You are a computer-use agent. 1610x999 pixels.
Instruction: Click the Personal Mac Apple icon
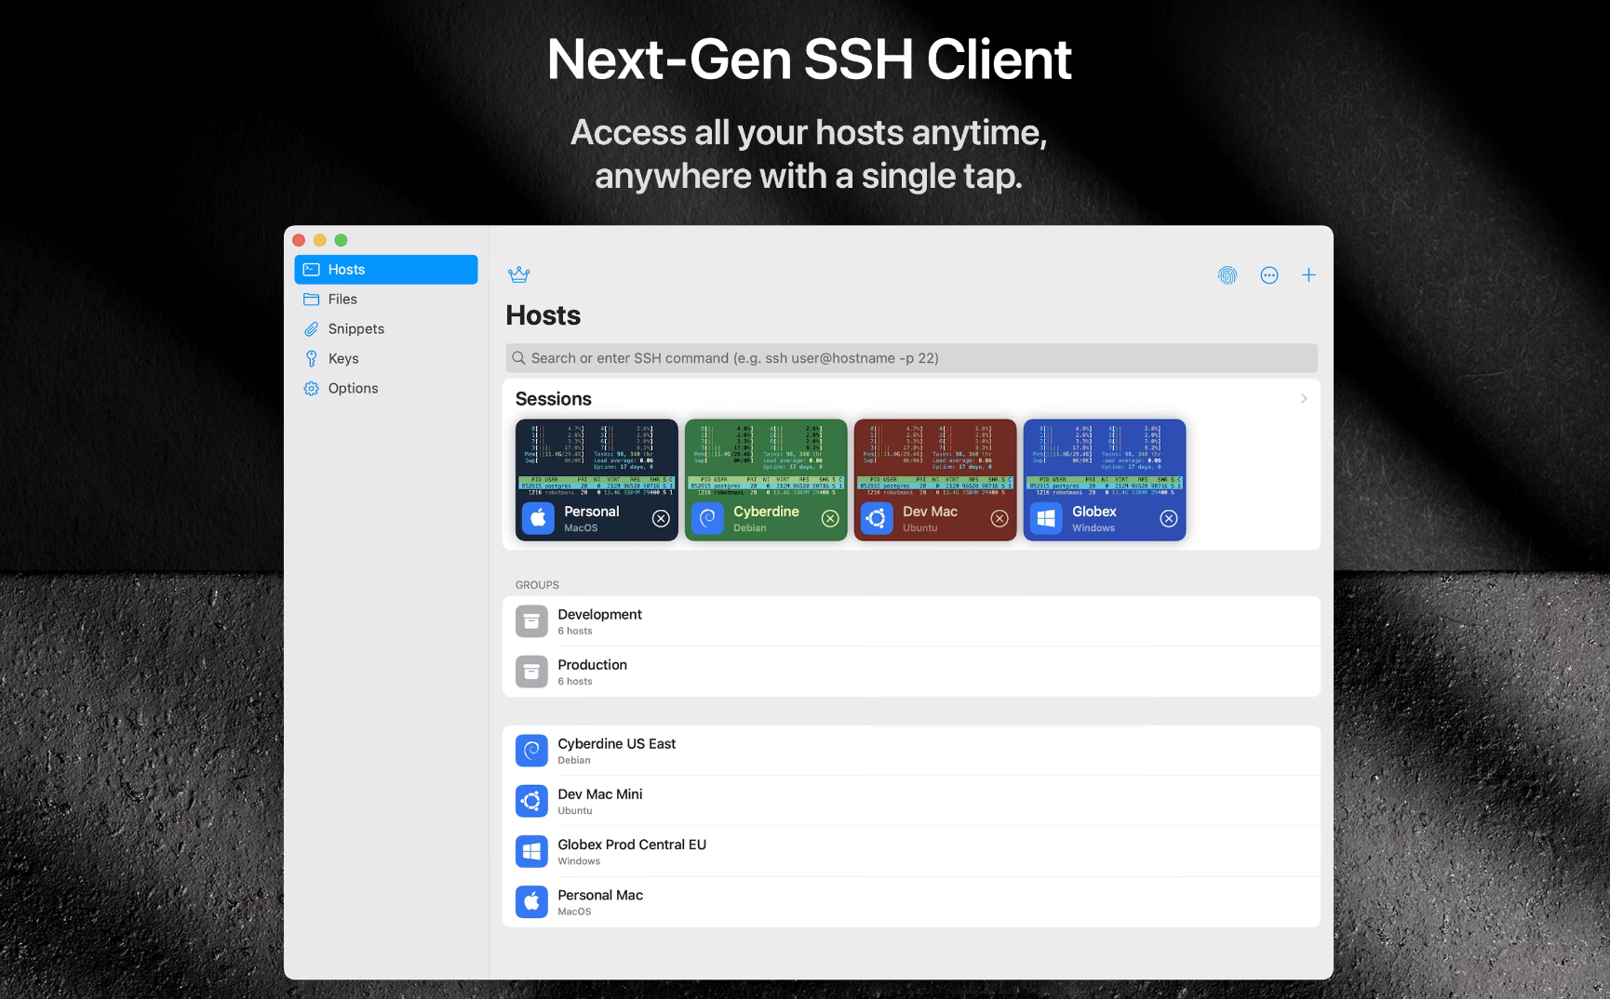[x=531, y=901]
